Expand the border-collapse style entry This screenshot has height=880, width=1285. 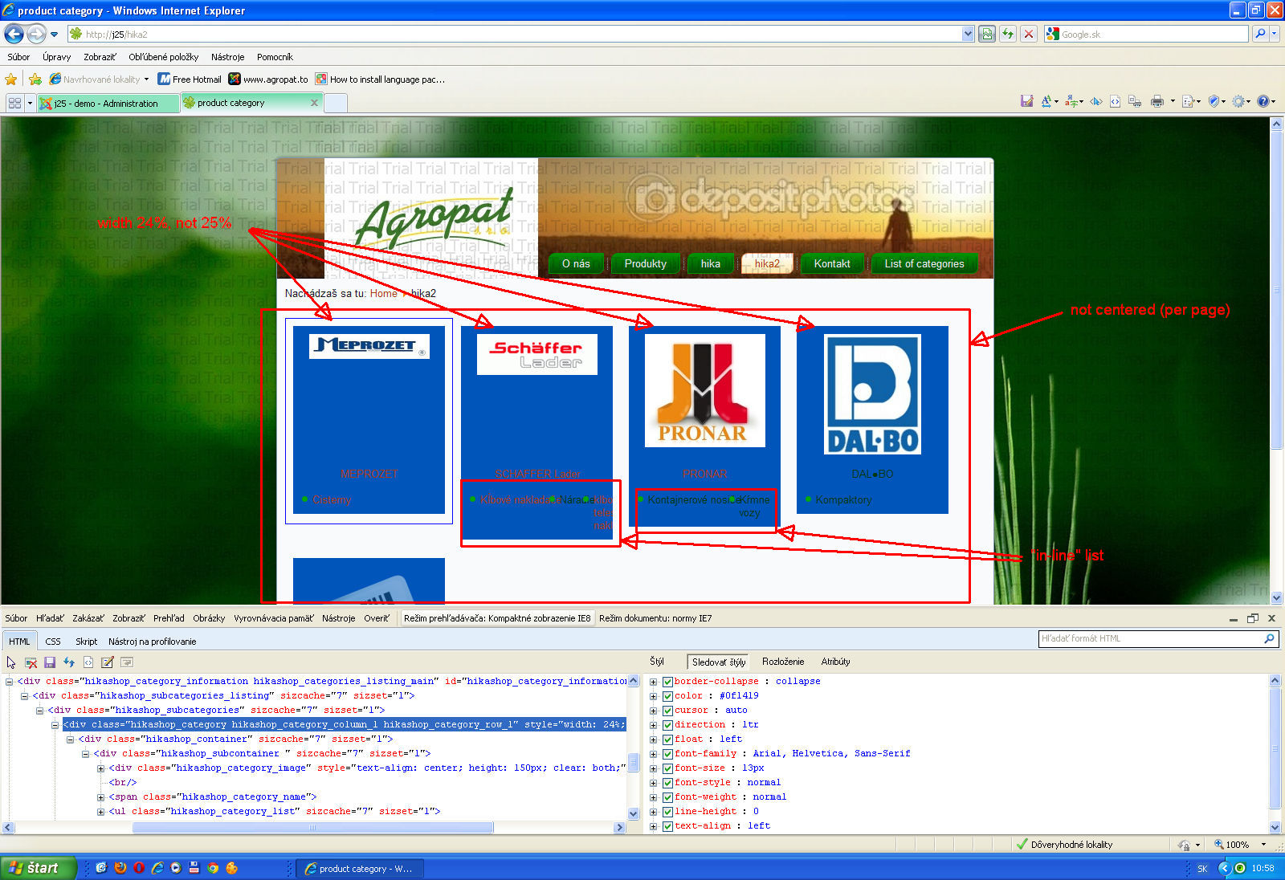tap(654, 682)
